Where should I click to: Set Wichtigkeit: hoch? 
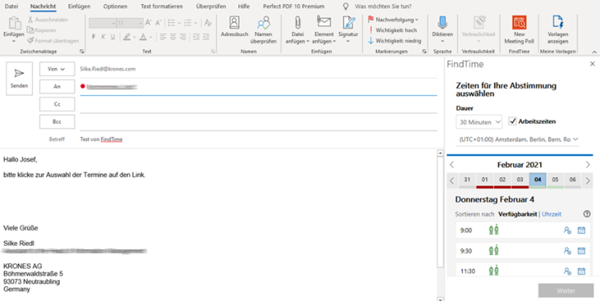pos(393,30)
